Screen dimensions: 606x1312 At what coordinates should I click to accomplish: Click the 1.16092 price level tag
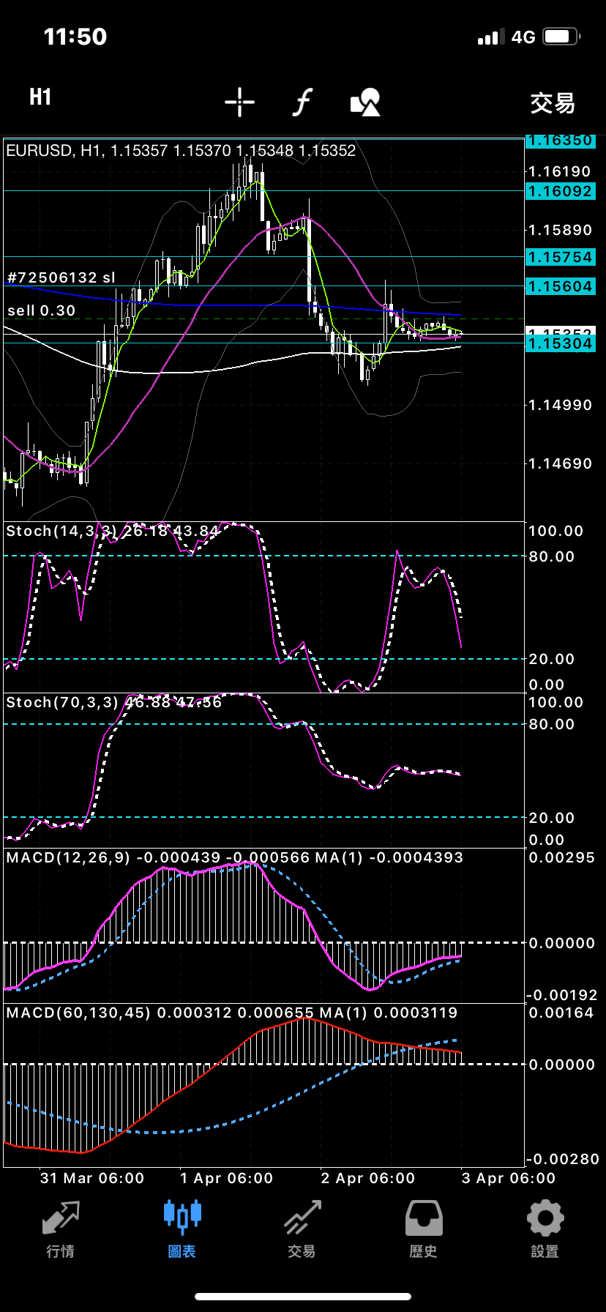click(x=560, y=191)
